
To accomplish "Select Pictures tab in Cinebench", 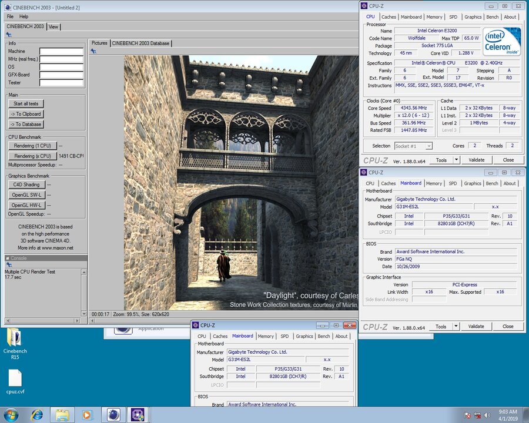I will (x=99, y=43).
